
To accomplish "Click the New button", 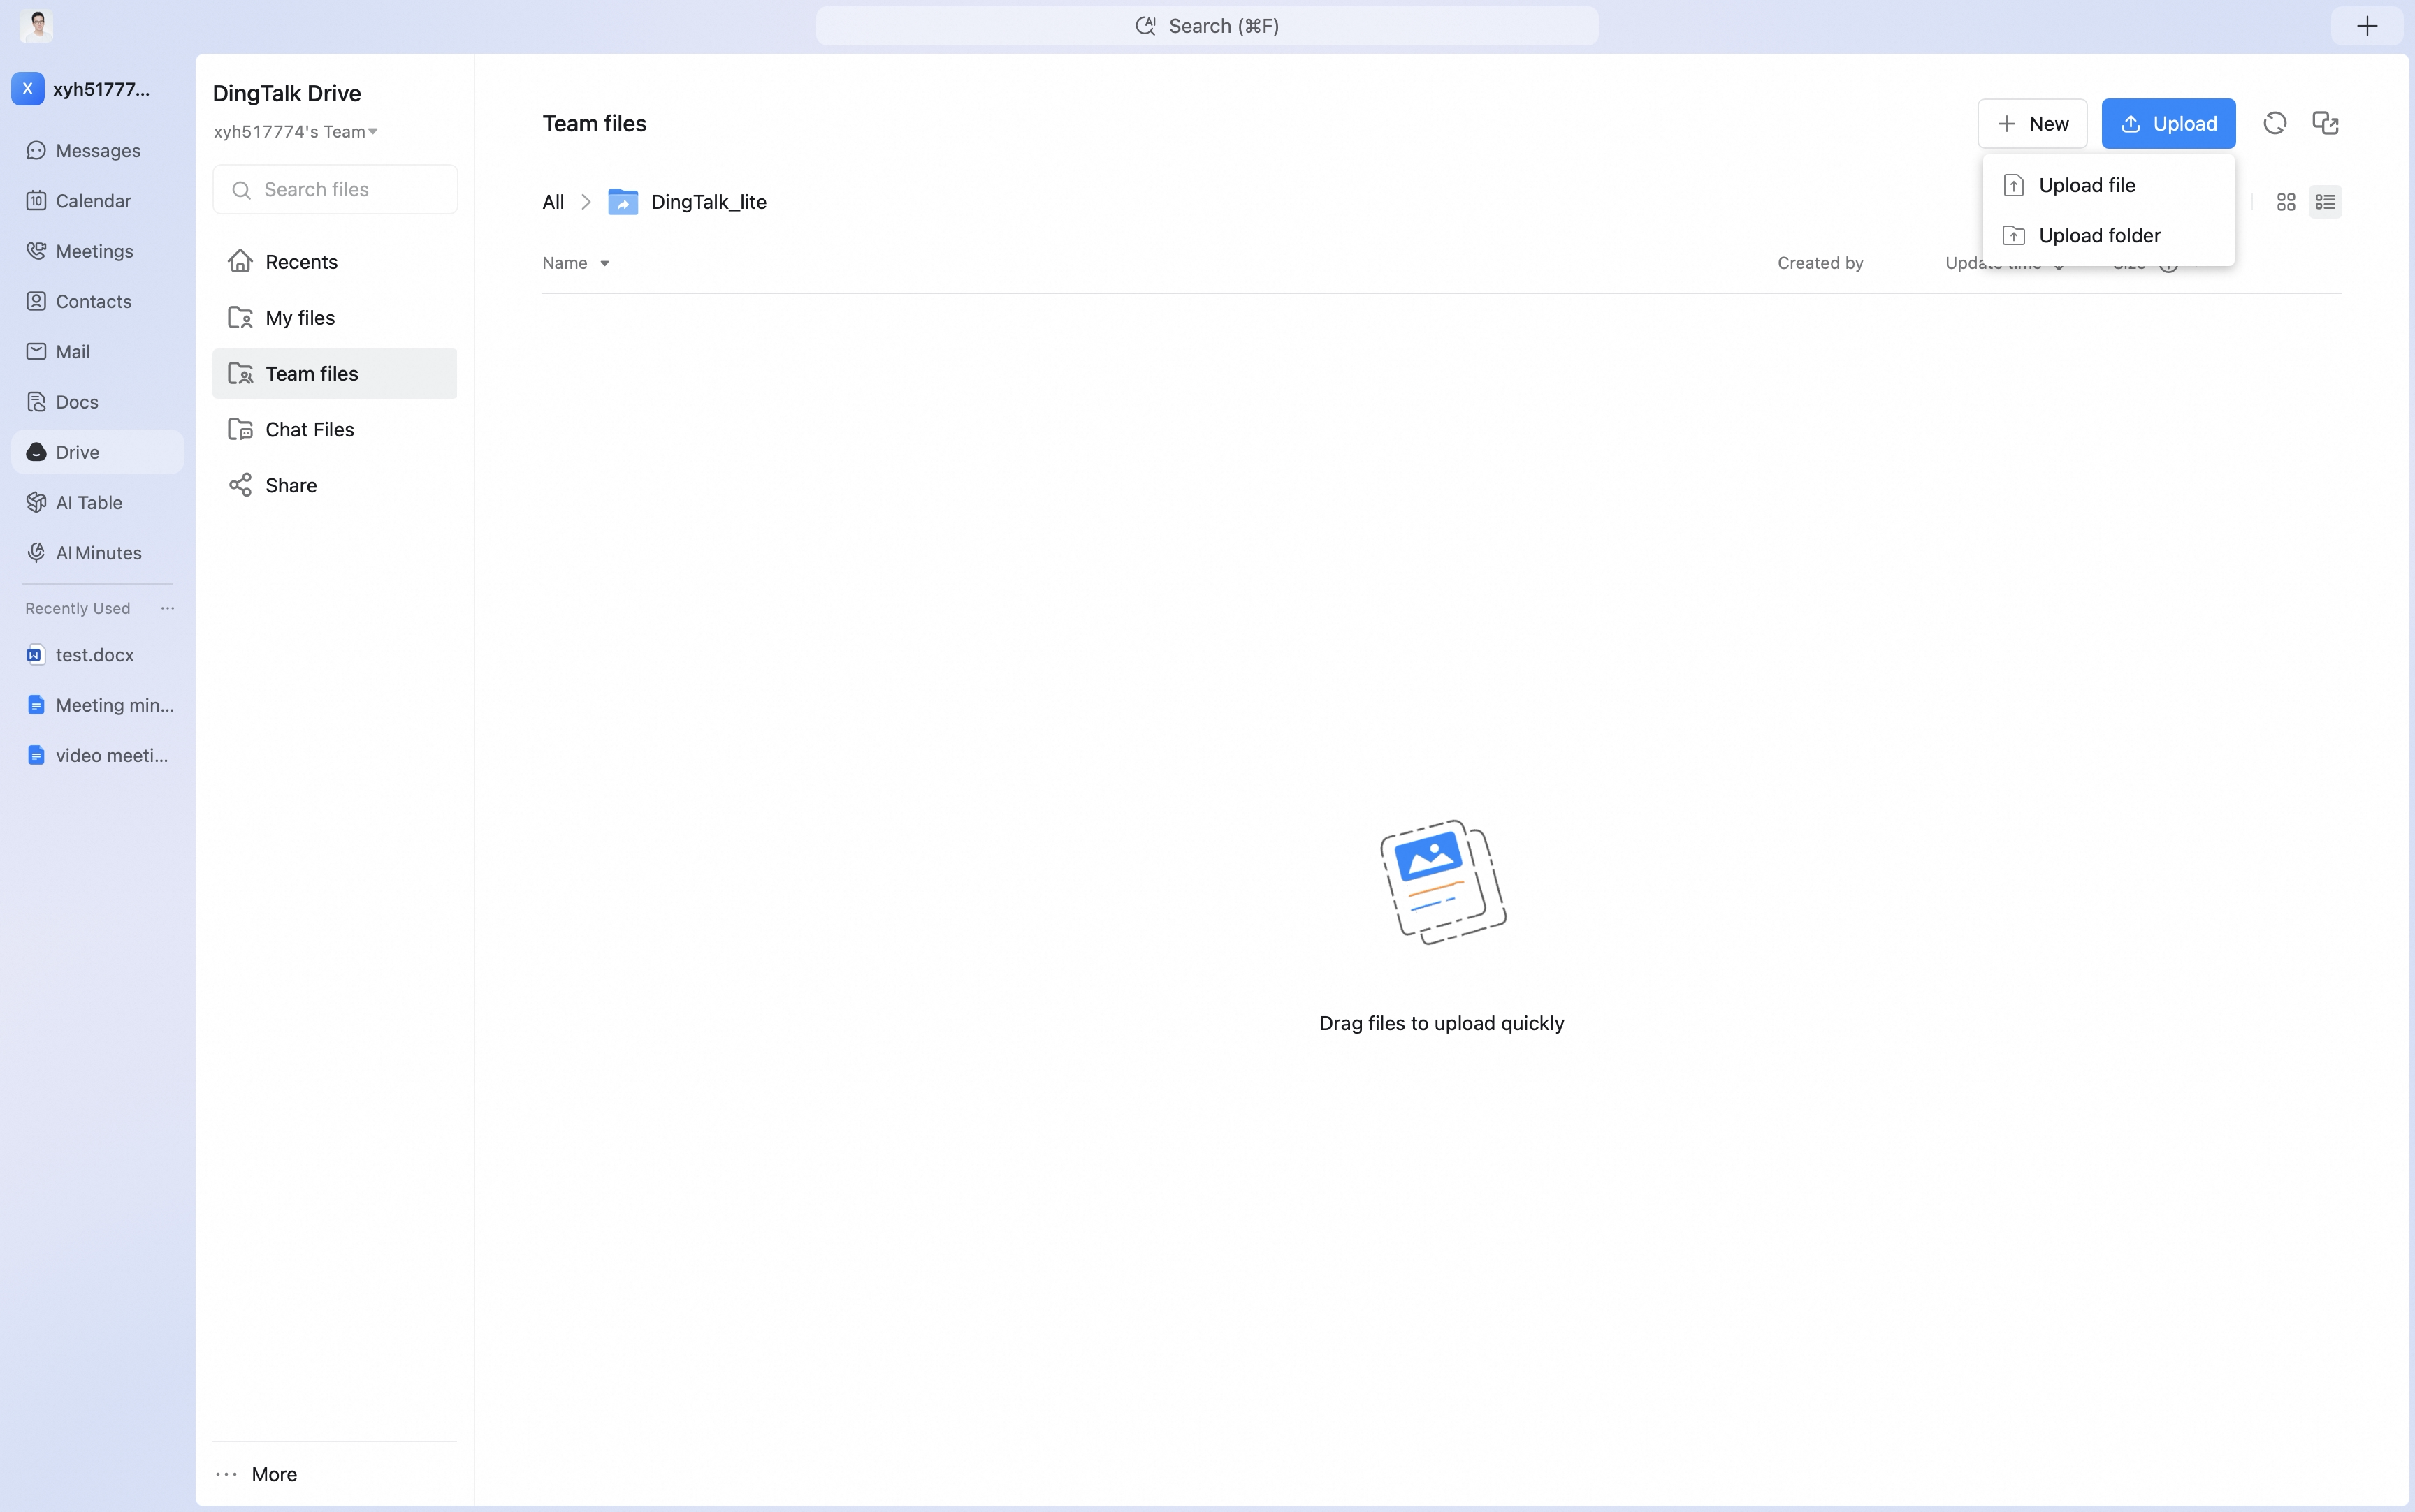I will [2032, 124].
